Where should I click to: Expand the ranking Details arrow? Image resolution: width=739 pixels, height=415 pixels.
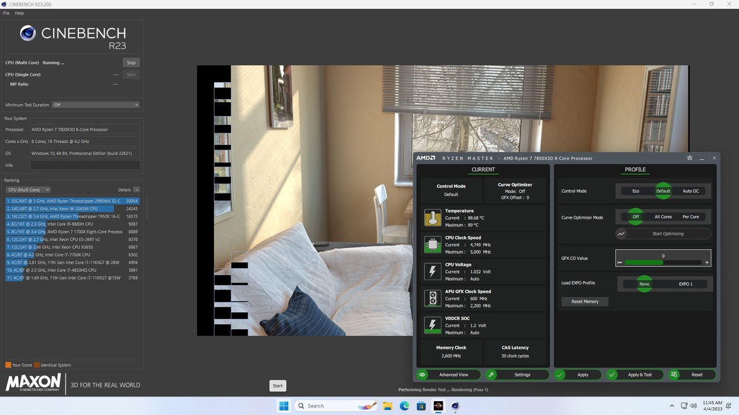click(136, 190)
